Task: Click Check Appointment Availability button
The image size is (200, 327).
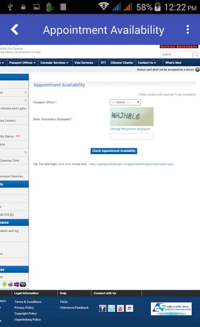Action: click(x=114, y=151)
